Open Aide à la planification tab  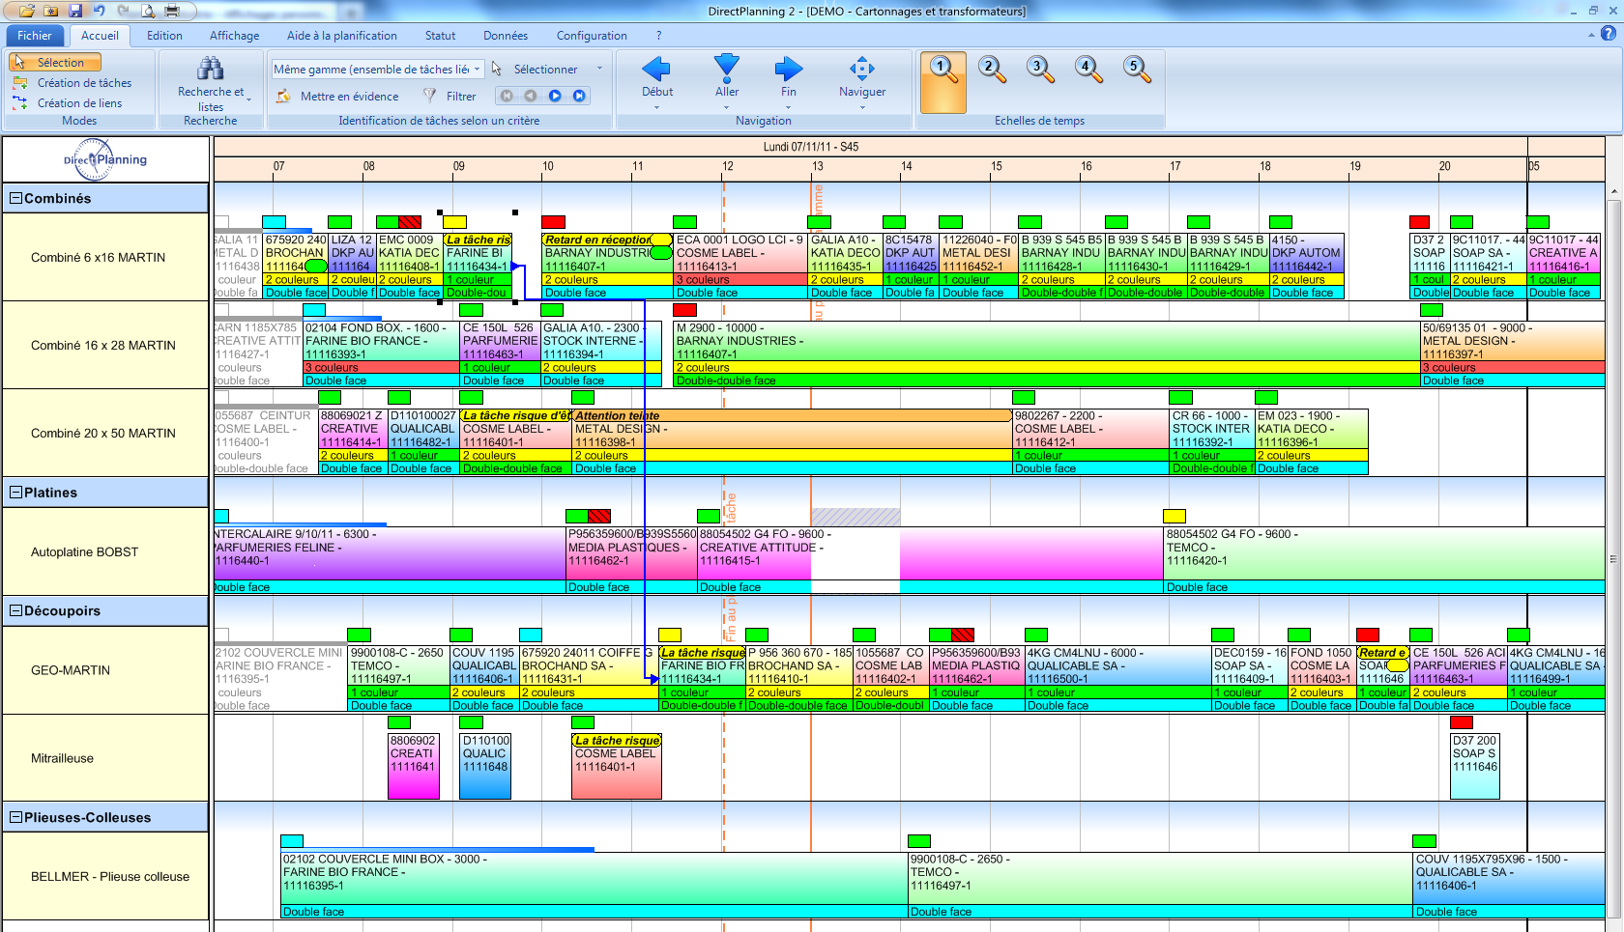[342, 36]
